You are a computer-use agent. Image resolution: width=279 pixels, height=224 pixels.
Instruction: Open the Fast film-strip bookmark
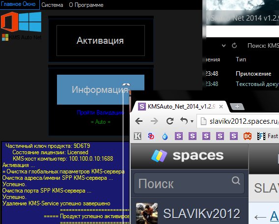pos(268,136)
